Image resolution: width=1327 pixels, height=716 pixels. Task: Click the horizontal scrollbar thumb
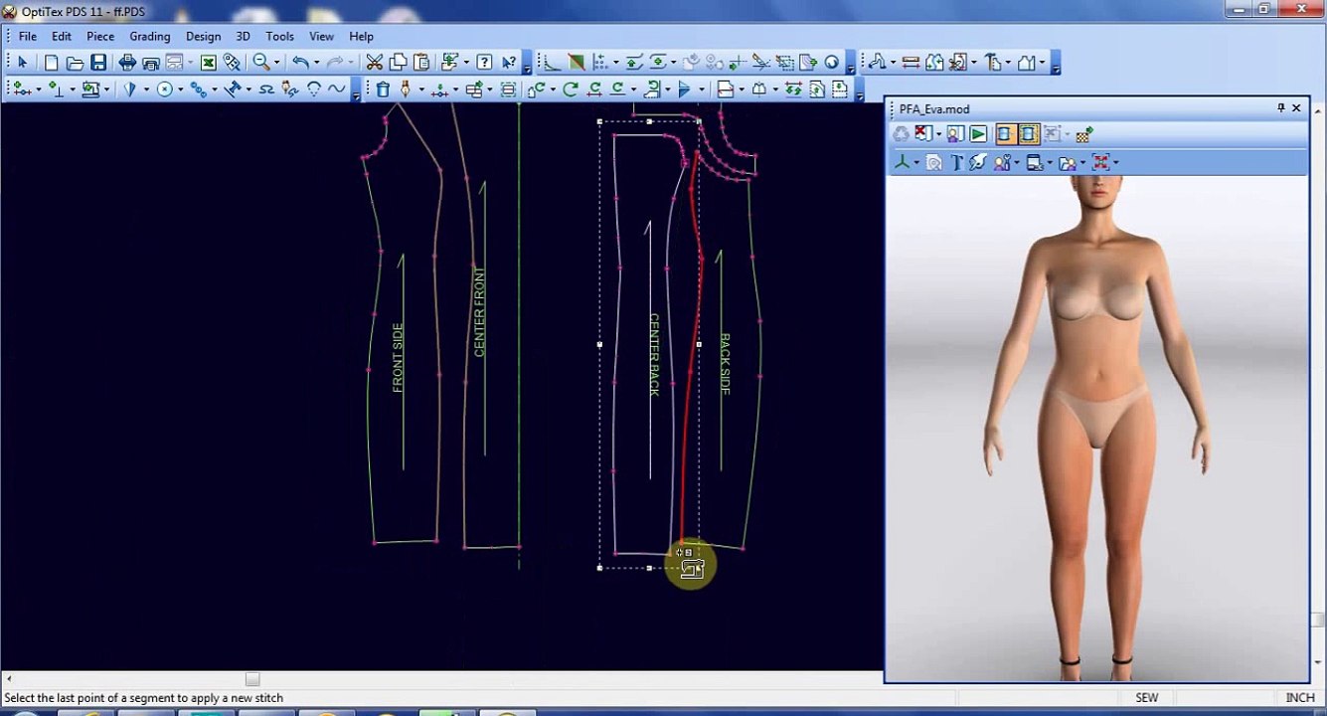(252, 679)
